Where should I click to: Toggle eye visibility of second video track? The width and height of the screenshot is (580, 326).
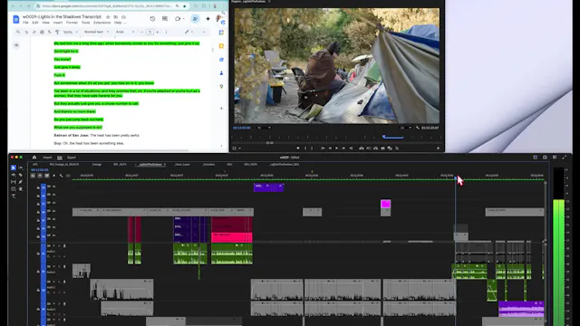[54, 195]
